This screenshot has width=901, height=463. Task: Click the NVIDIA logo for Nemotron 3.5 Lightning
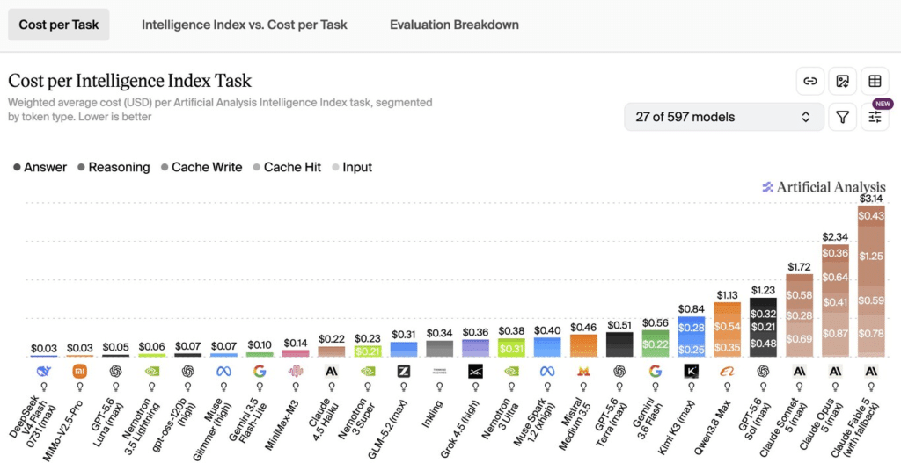tap(151, 372)
